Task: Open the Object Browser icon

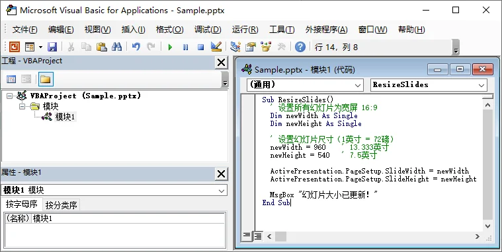Action: tap(266, 47)
